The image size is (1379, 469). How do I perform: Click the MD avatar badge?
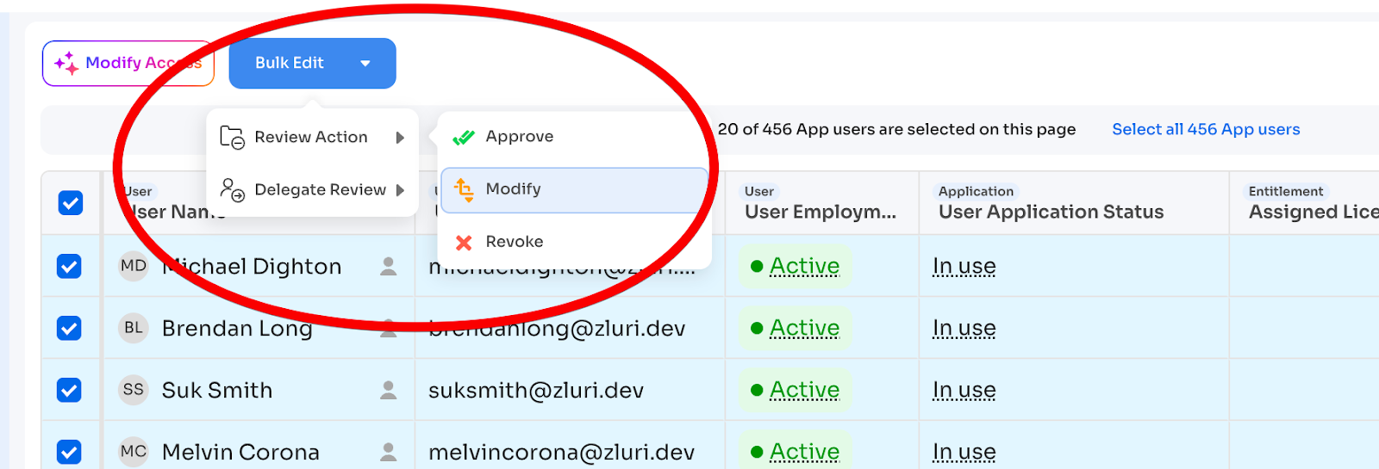click(134, 266)
